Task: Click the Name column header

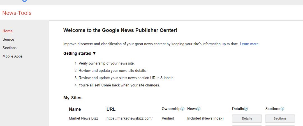Action: (x=75, y=109)
